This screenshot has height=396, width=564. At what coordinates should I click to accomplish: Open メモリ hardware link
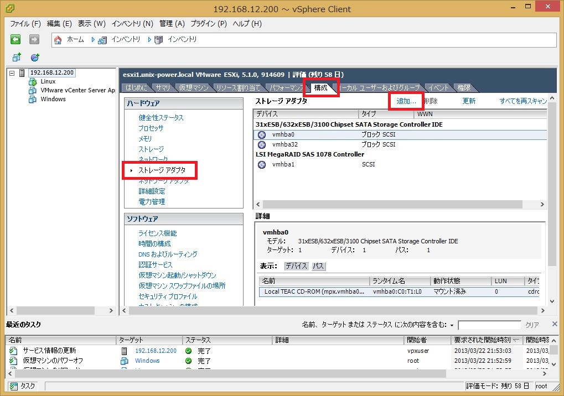pyautogui.click(x=146, y=139)
